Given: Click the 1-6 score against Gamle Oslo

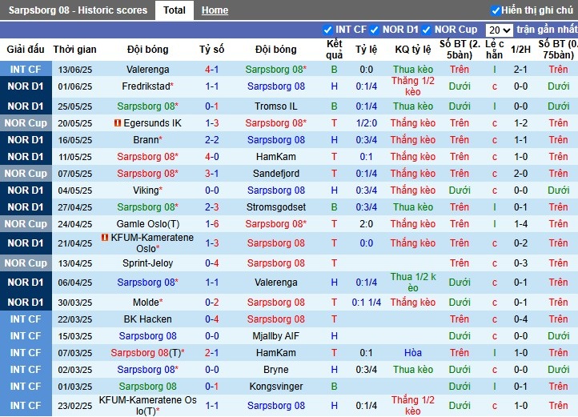Looking at the screenshot, I should (212, 224).
